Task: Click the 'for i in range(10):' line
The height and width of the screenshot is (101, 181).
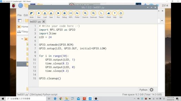Action: coord(54,56)
